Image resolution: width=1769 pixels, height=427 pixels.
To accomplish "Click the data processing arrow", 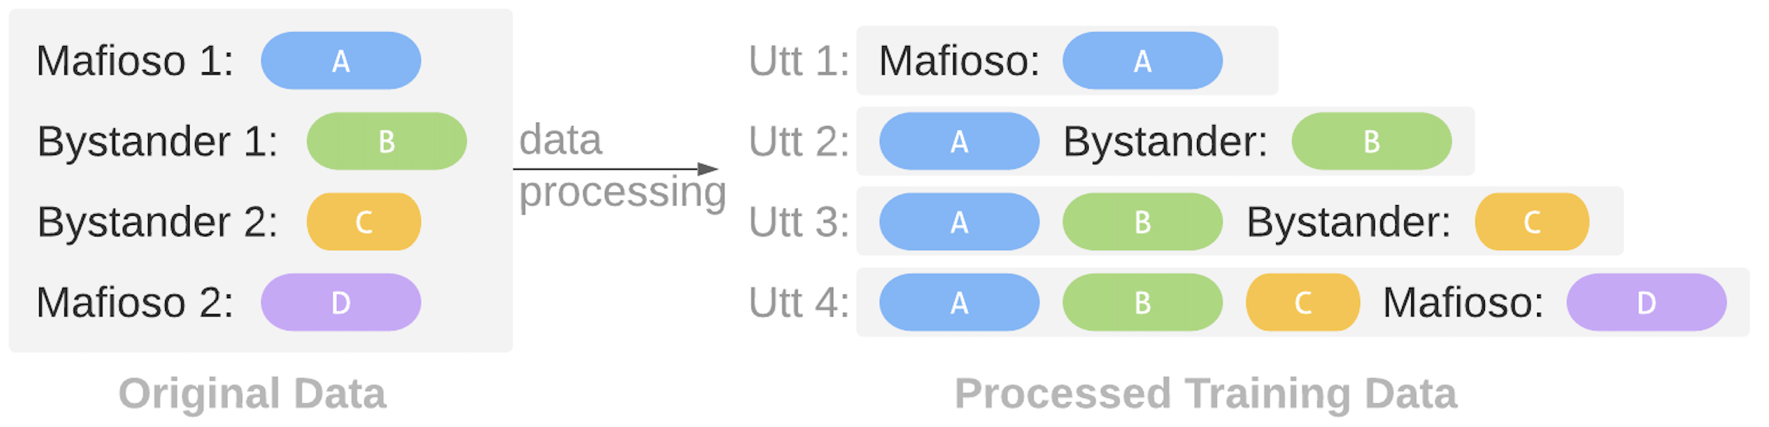I will pyautogui.click(x=616, y=169).
